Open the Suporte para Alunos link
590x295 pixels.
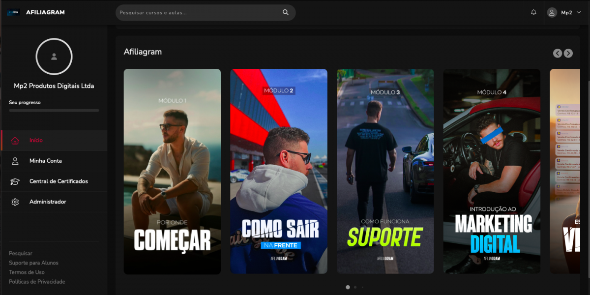tap(33, 263)
